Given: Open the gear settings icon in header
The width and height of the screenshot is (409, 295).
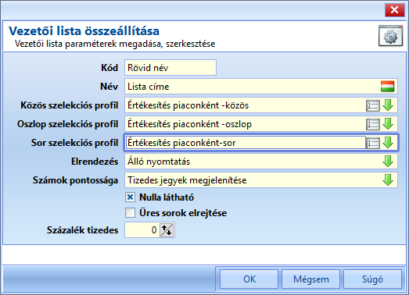Looking at the screenshot, I should [390, 36].
